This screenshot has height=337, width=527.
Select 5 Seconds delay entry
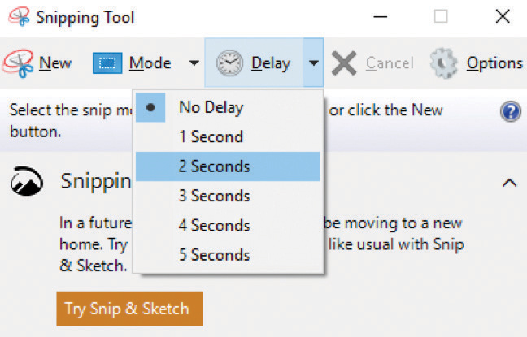pos(228,255)
